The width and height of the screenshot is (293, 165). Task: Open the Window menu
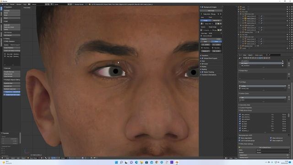pyautogui.click(x=19, y=4)
